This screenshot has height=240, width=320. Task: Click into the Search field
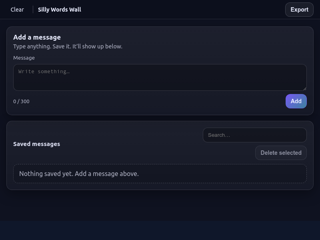(254, 135)
